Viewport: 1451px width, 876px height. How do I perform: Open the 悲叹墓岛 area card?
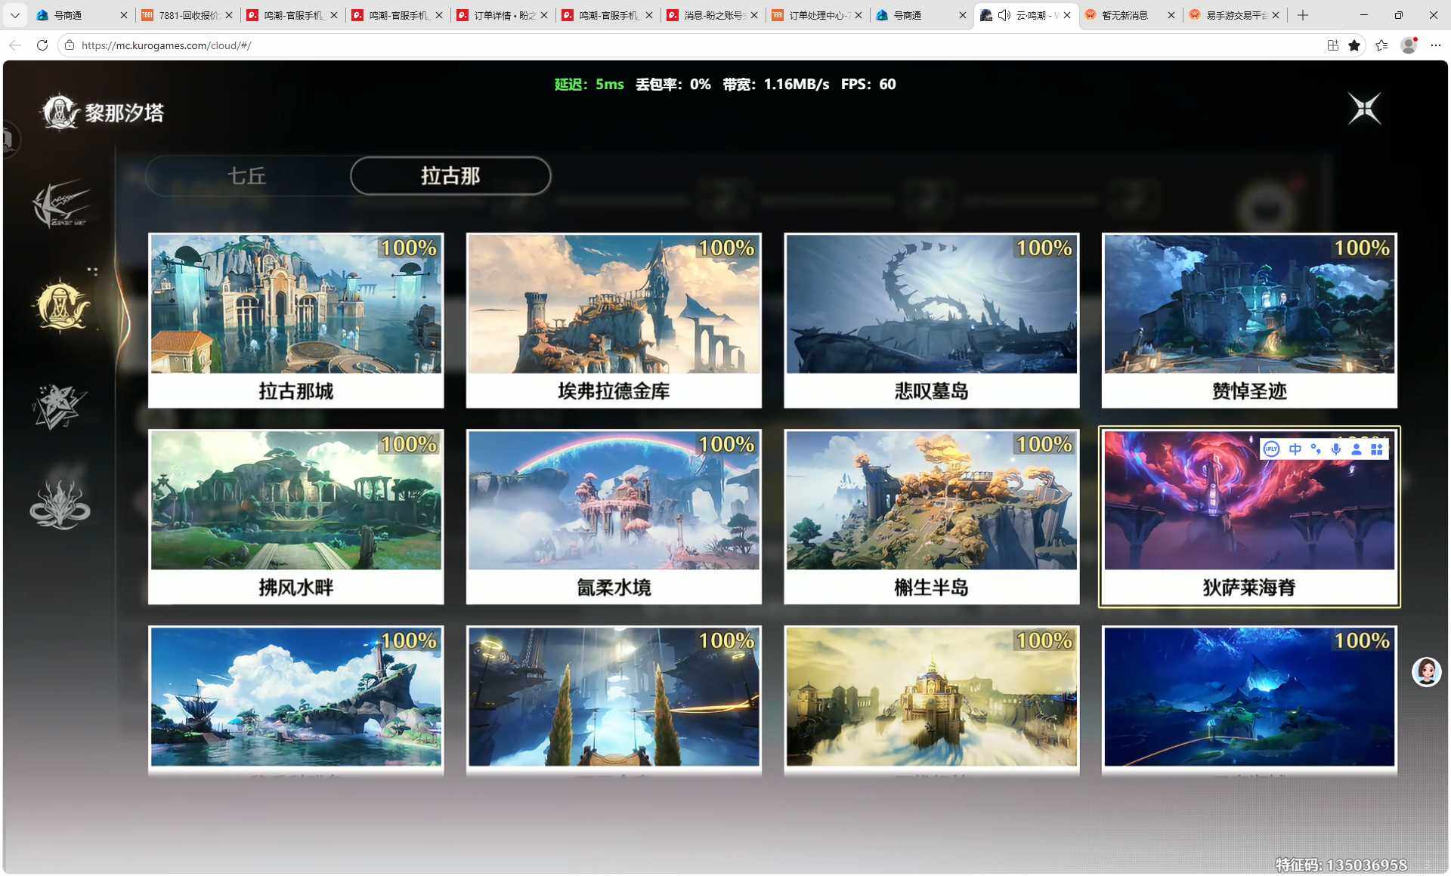(x=932, y=320)
